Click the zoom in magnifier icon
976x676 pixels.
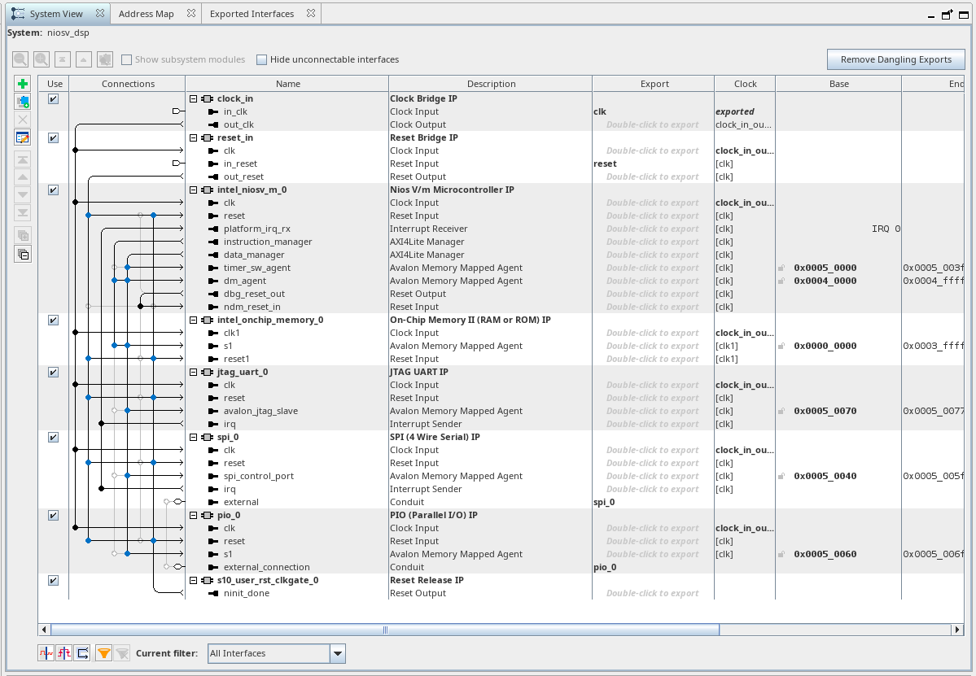tap(42, 59)
